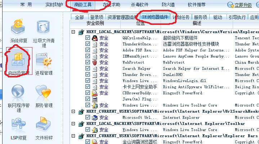
Task: Click the registry icon of the UrlSearchHooks key
Action: [x=81, y=112]
